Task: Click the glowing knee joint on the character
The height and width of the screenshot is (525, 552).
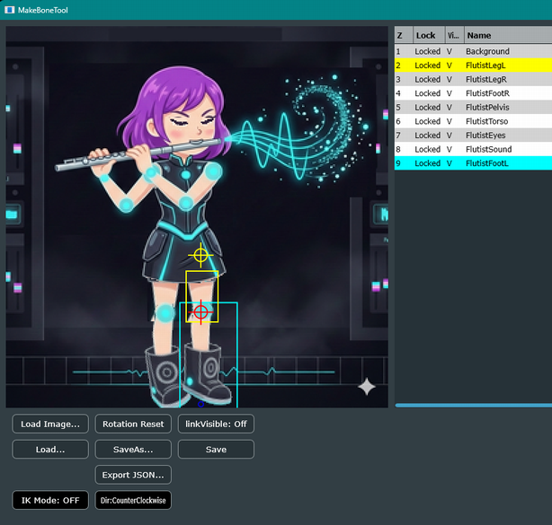Action: (x=165, y=313)
